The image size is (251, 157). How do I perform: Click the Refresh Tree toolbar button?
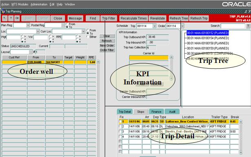coord(178,18)
